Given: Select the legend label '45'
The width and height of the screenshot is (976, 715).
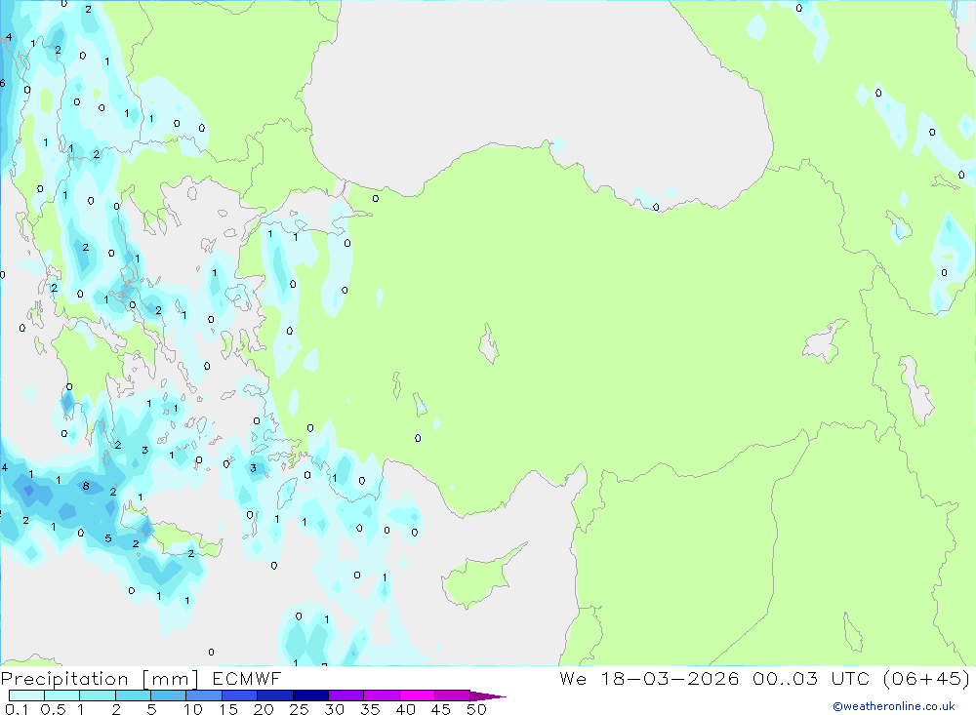Looking at the screenshot, I should (x=441, y=709).
